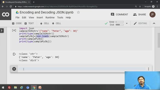Open the View menu
Screen dimensions: 160x90
tap(31, 17)
